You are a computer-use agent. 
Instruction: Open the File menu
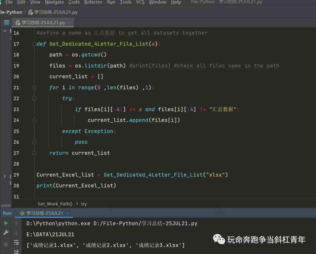9,2
